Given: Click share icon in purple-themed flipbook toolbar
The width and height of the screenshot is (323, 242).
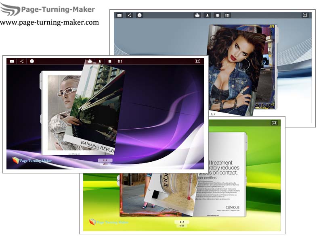Looking at the screenshot, I should click(x=22, y=61).
